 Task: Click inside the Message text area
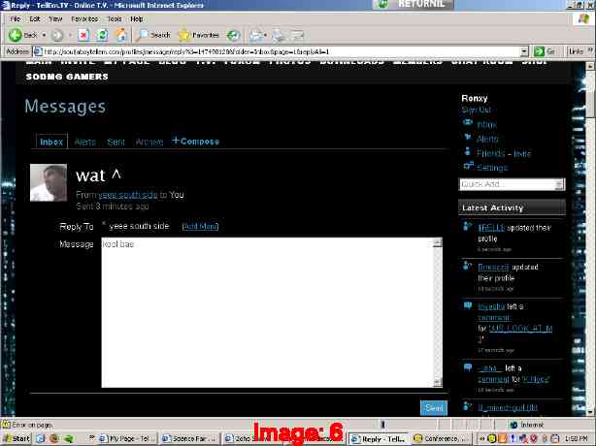coord(267,312)
